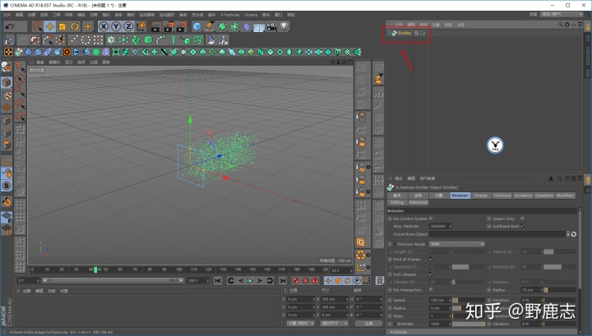Adjust the Speed slider
592x336 pixels.
click(x=469, y=300)
